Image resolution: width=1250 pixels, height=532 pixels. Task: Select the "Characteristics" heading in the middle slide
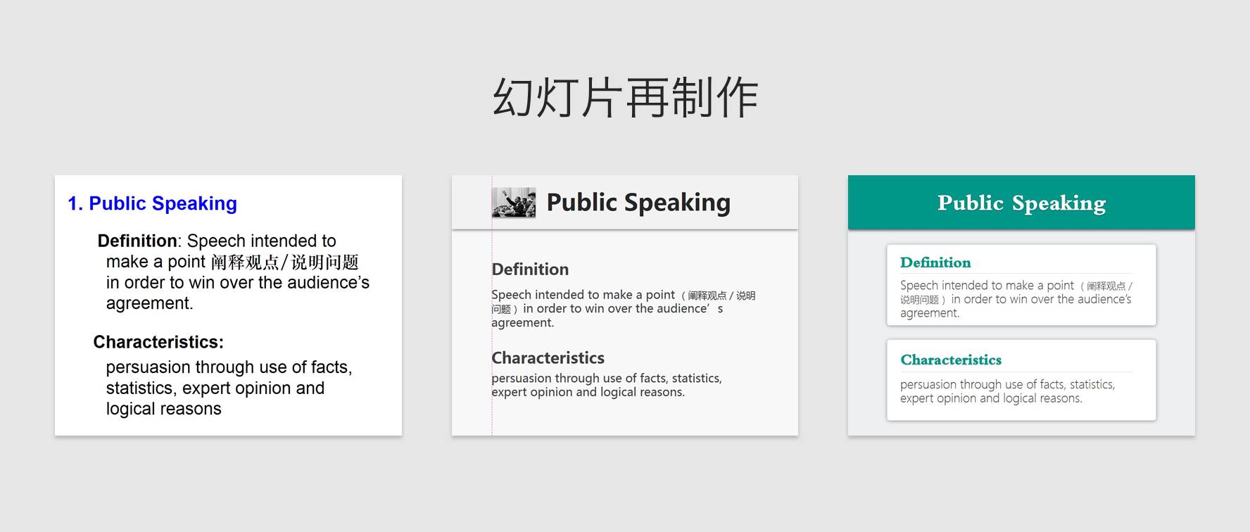point(548,358)
